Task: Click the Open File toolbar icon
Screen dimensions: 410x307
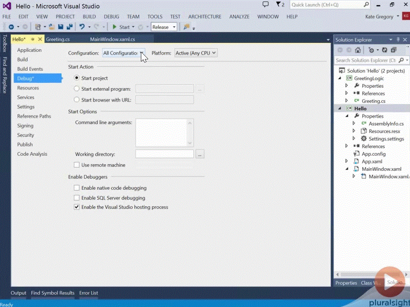Action: pos(52,27)
